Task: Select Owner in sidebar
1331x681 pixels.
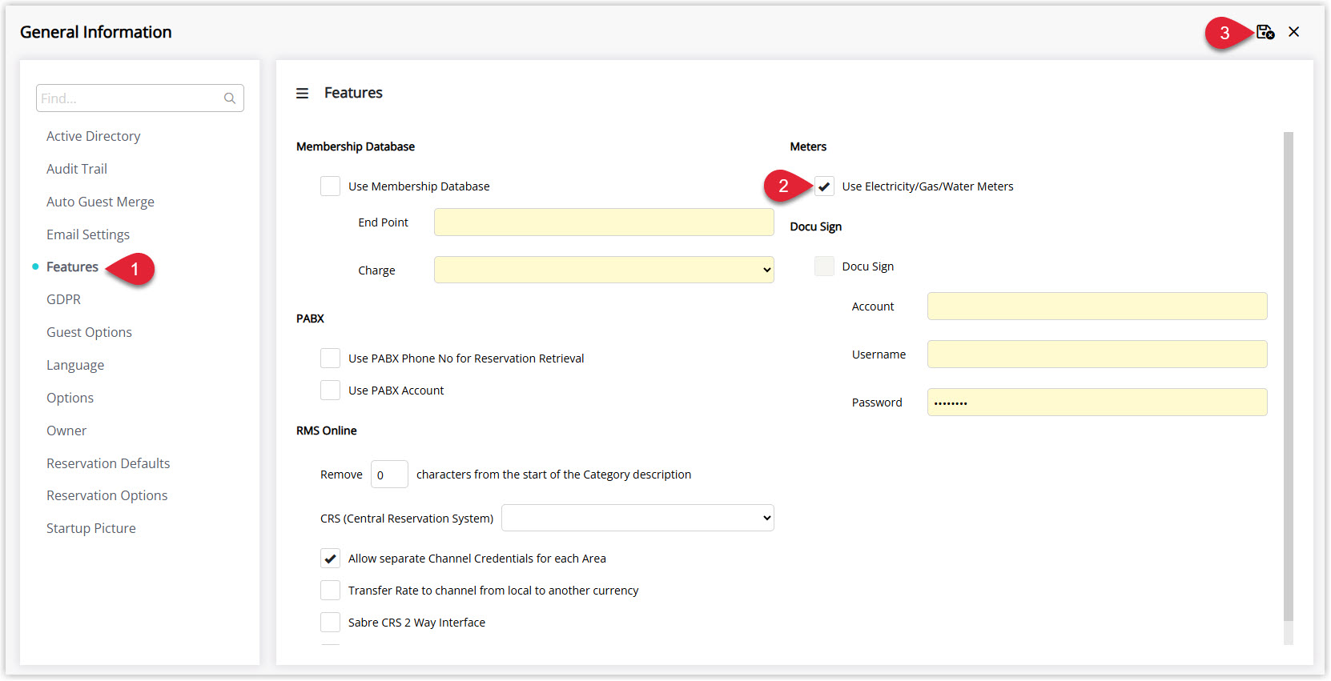Action: click(x=66, y=431)
